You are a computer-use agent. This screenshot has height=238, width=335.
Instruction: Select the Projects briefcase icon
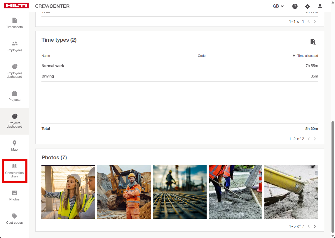[x=14, y=94]
